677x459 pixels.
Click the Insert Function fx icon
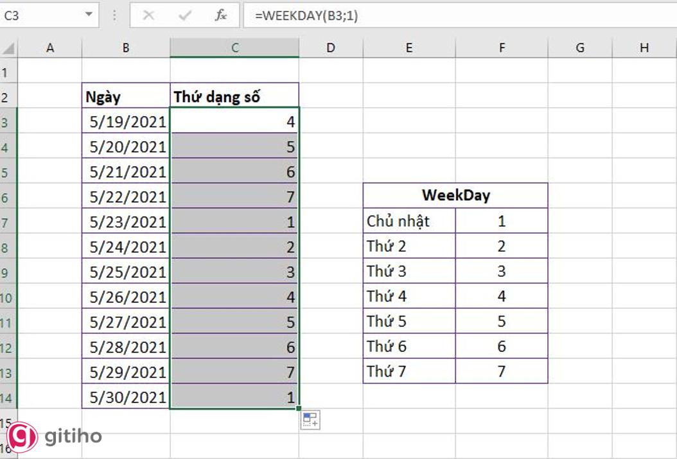(x=221, y=15)
